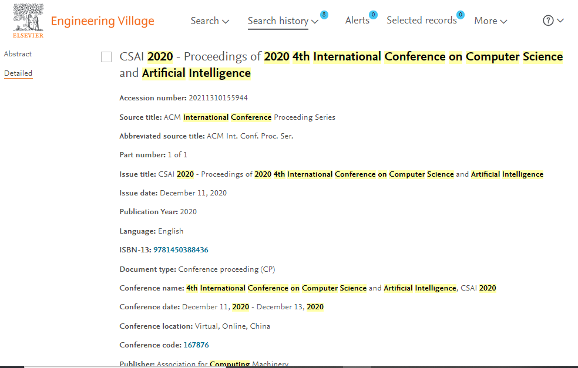578x368 pixels.
Task: Open the conference code 167876 link
Action: tap(196, 345)
